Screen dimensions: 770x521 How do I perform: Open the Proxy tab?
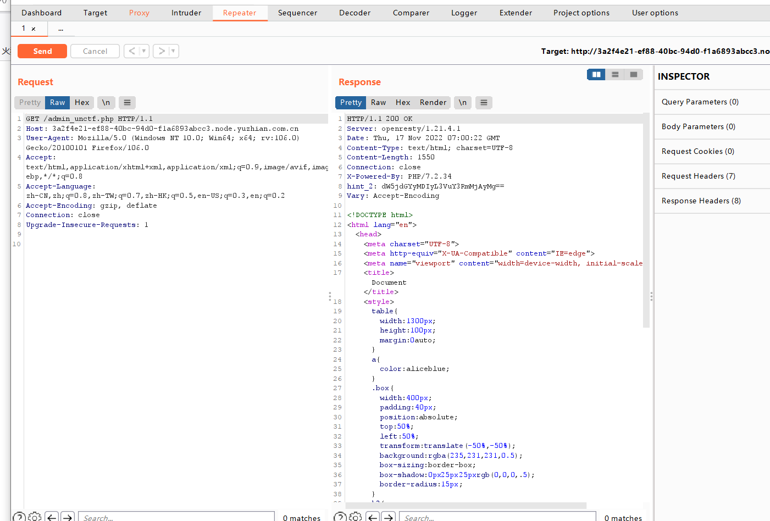click(x=139, y=13)
